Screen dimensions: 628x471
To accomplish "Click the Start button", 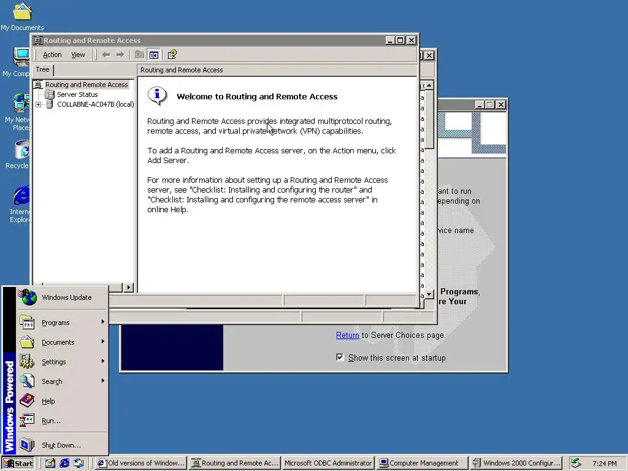I will pos(18,464).
